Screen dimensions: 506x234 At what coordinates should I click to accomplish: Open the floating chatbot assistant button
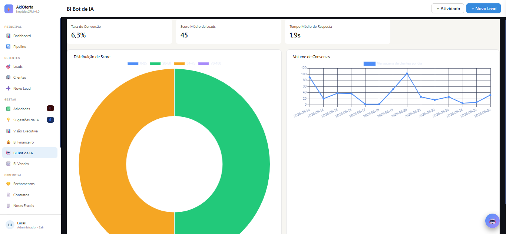492,221
